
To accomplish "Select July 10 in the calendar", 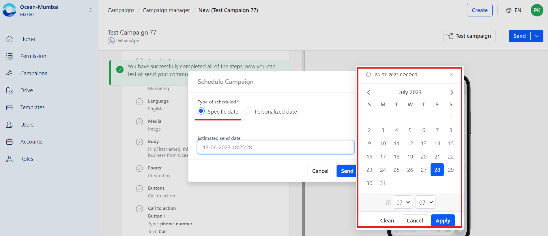I will point(383,143).
